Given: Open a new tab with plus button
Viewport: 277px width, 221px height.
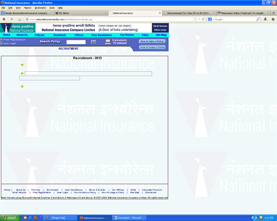Looking at the screenshot, I should tap(274, 13).
